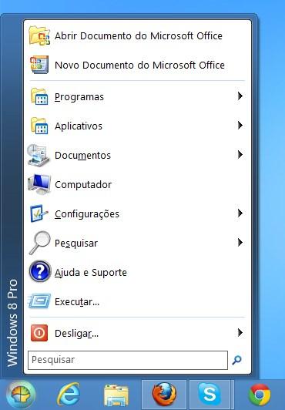
Task: Expand the Programas submenu arrow
Action: pyautogui.click(x=240, y=96)
